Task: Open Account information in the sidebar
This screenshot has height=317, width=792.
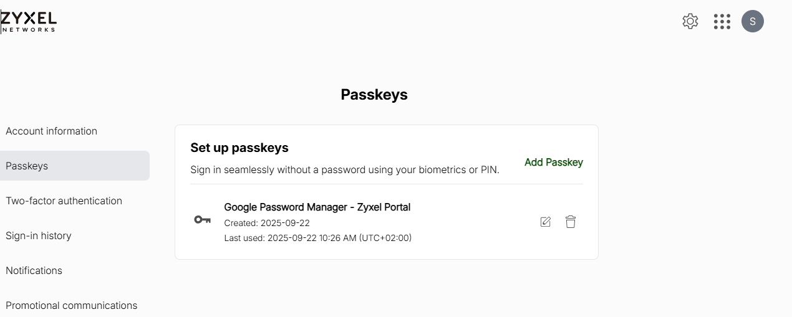Action: pyautogui.click(x=52, y=131)
